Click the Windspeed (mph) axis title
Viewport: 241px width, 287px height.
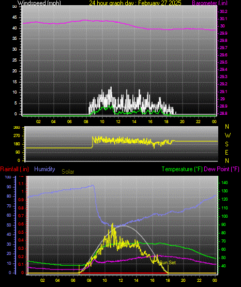[39, 3]
